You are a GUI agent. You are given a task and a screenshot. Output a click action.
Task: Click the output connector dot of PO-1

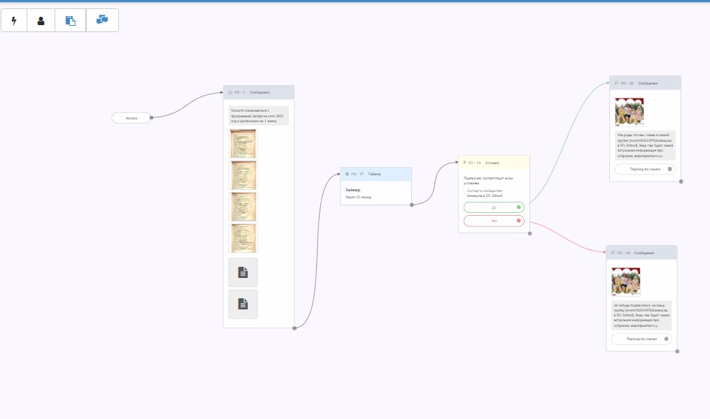click(294, 328)
